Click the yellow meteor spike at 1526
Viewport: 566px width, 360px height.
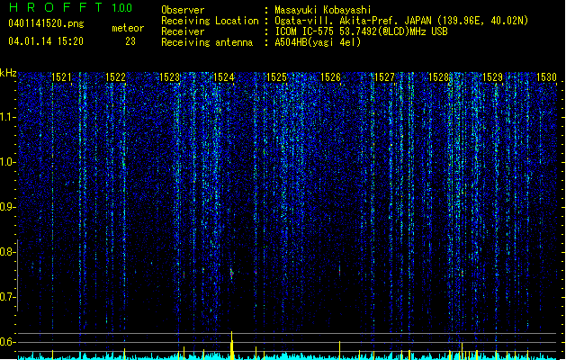[339, 350]
